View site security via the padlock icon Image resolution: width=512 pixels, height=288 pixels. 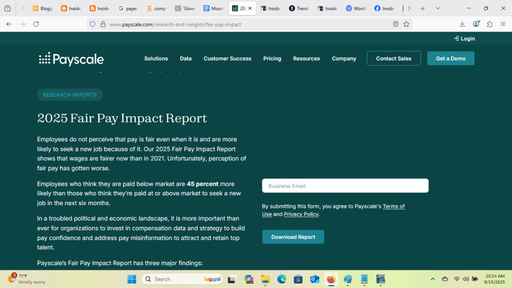tap(103, 24)
